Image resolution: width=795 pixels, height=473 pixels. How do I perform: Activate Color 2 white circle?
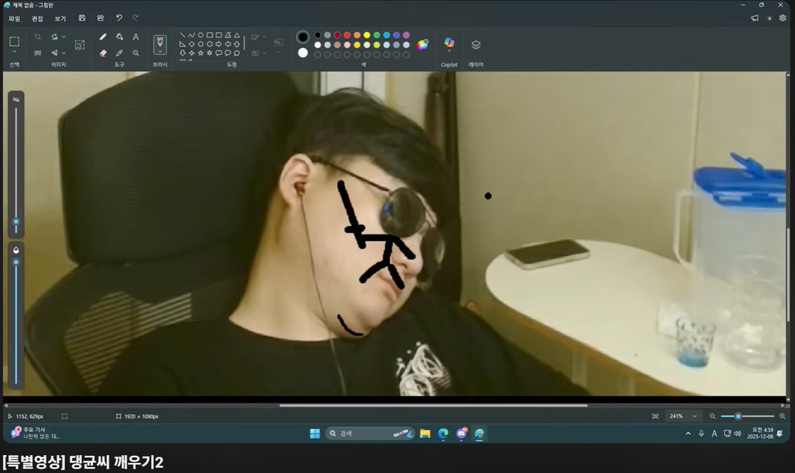point(303,53)
